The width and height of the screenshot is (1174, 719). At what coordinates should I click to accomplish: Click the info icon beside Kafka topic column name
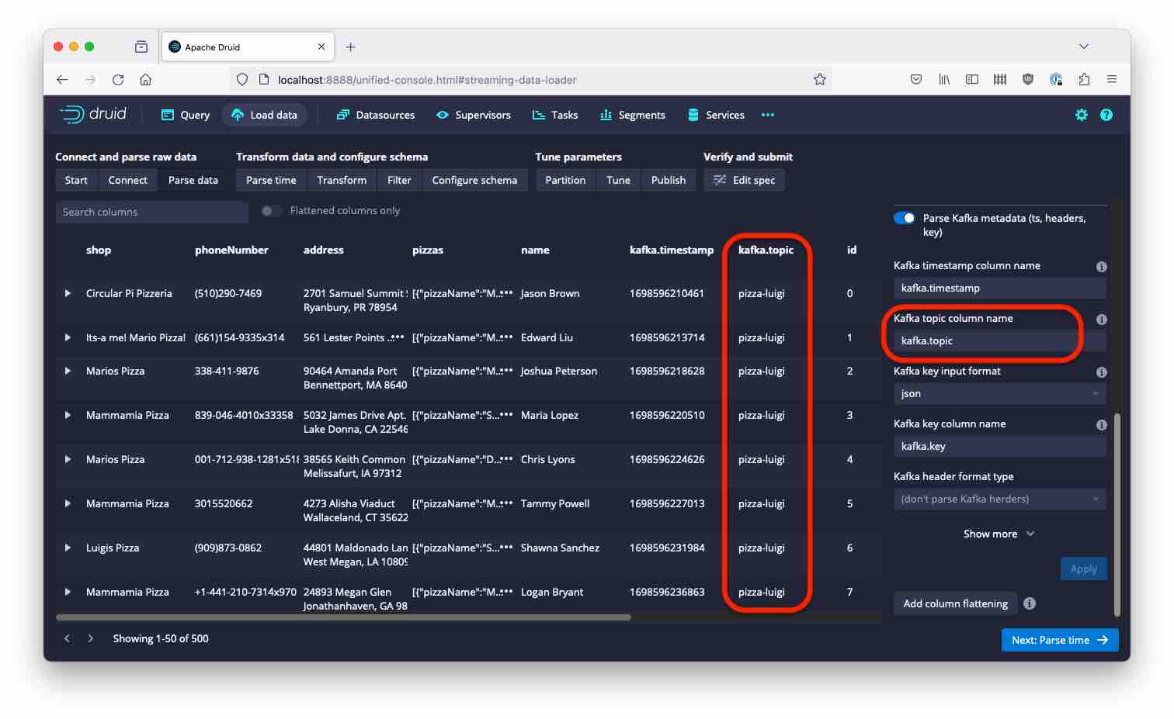tap(1101, 319)
